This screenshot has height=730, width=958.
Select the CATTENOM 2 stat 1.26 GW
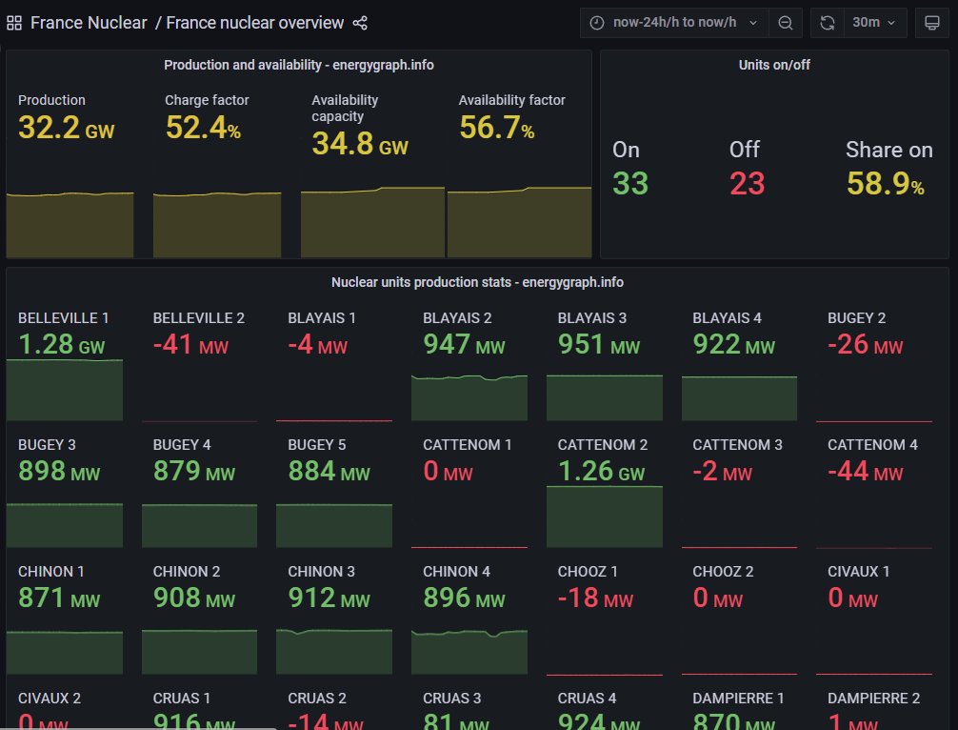coord(601,471)
